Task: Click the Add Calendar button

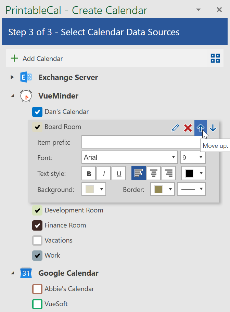Action: (x=37, y=58)
